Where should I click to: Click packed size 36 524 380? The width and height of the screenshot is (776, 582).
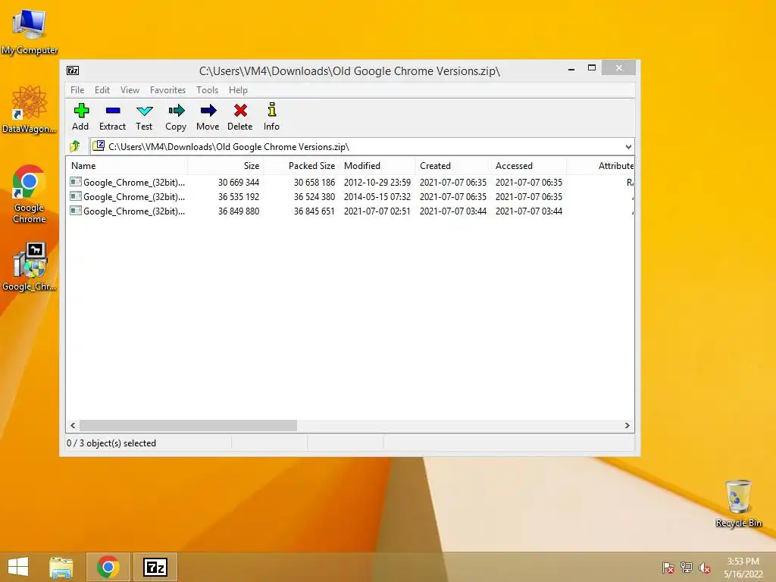click(314, 196)
